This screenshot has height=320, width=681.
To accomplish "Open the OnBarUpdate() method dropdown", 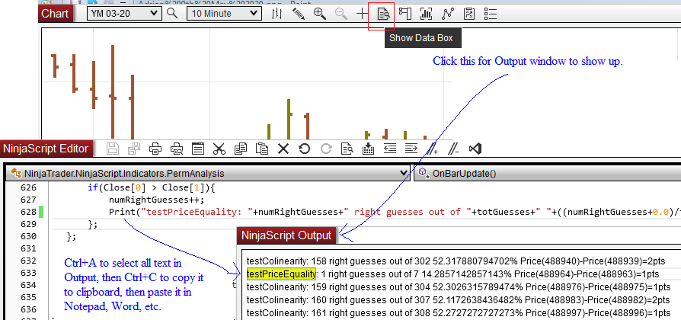I will (547, 173).
